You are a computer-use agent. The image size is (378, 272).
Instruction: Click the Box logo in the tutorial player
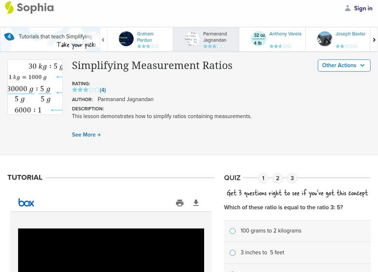[26, 202]
